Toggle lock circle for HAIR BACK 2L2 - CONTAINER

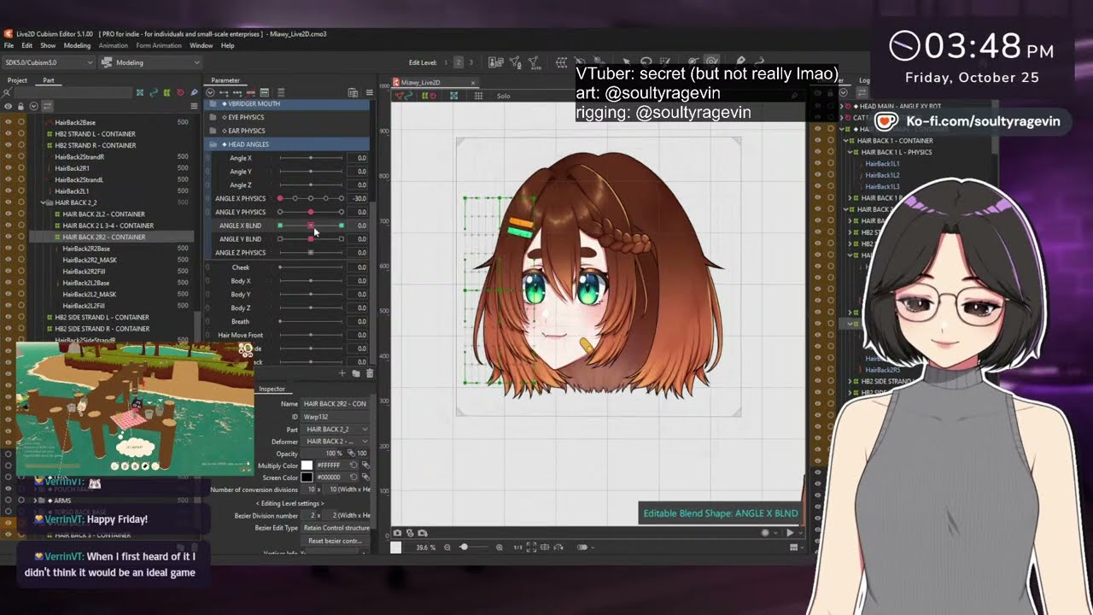pyautogui.click(x=21, y=214)
